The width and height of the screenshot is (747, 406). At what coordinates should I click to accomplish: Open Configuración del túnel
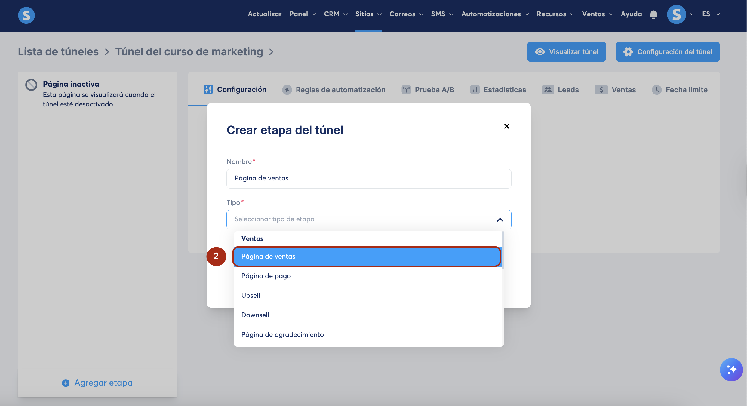click(x=668, y=52)
